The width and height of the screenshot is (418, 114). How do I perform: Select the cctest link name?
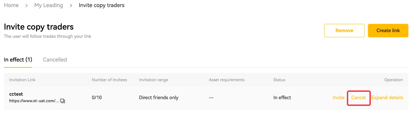click(x=16, y=94)
